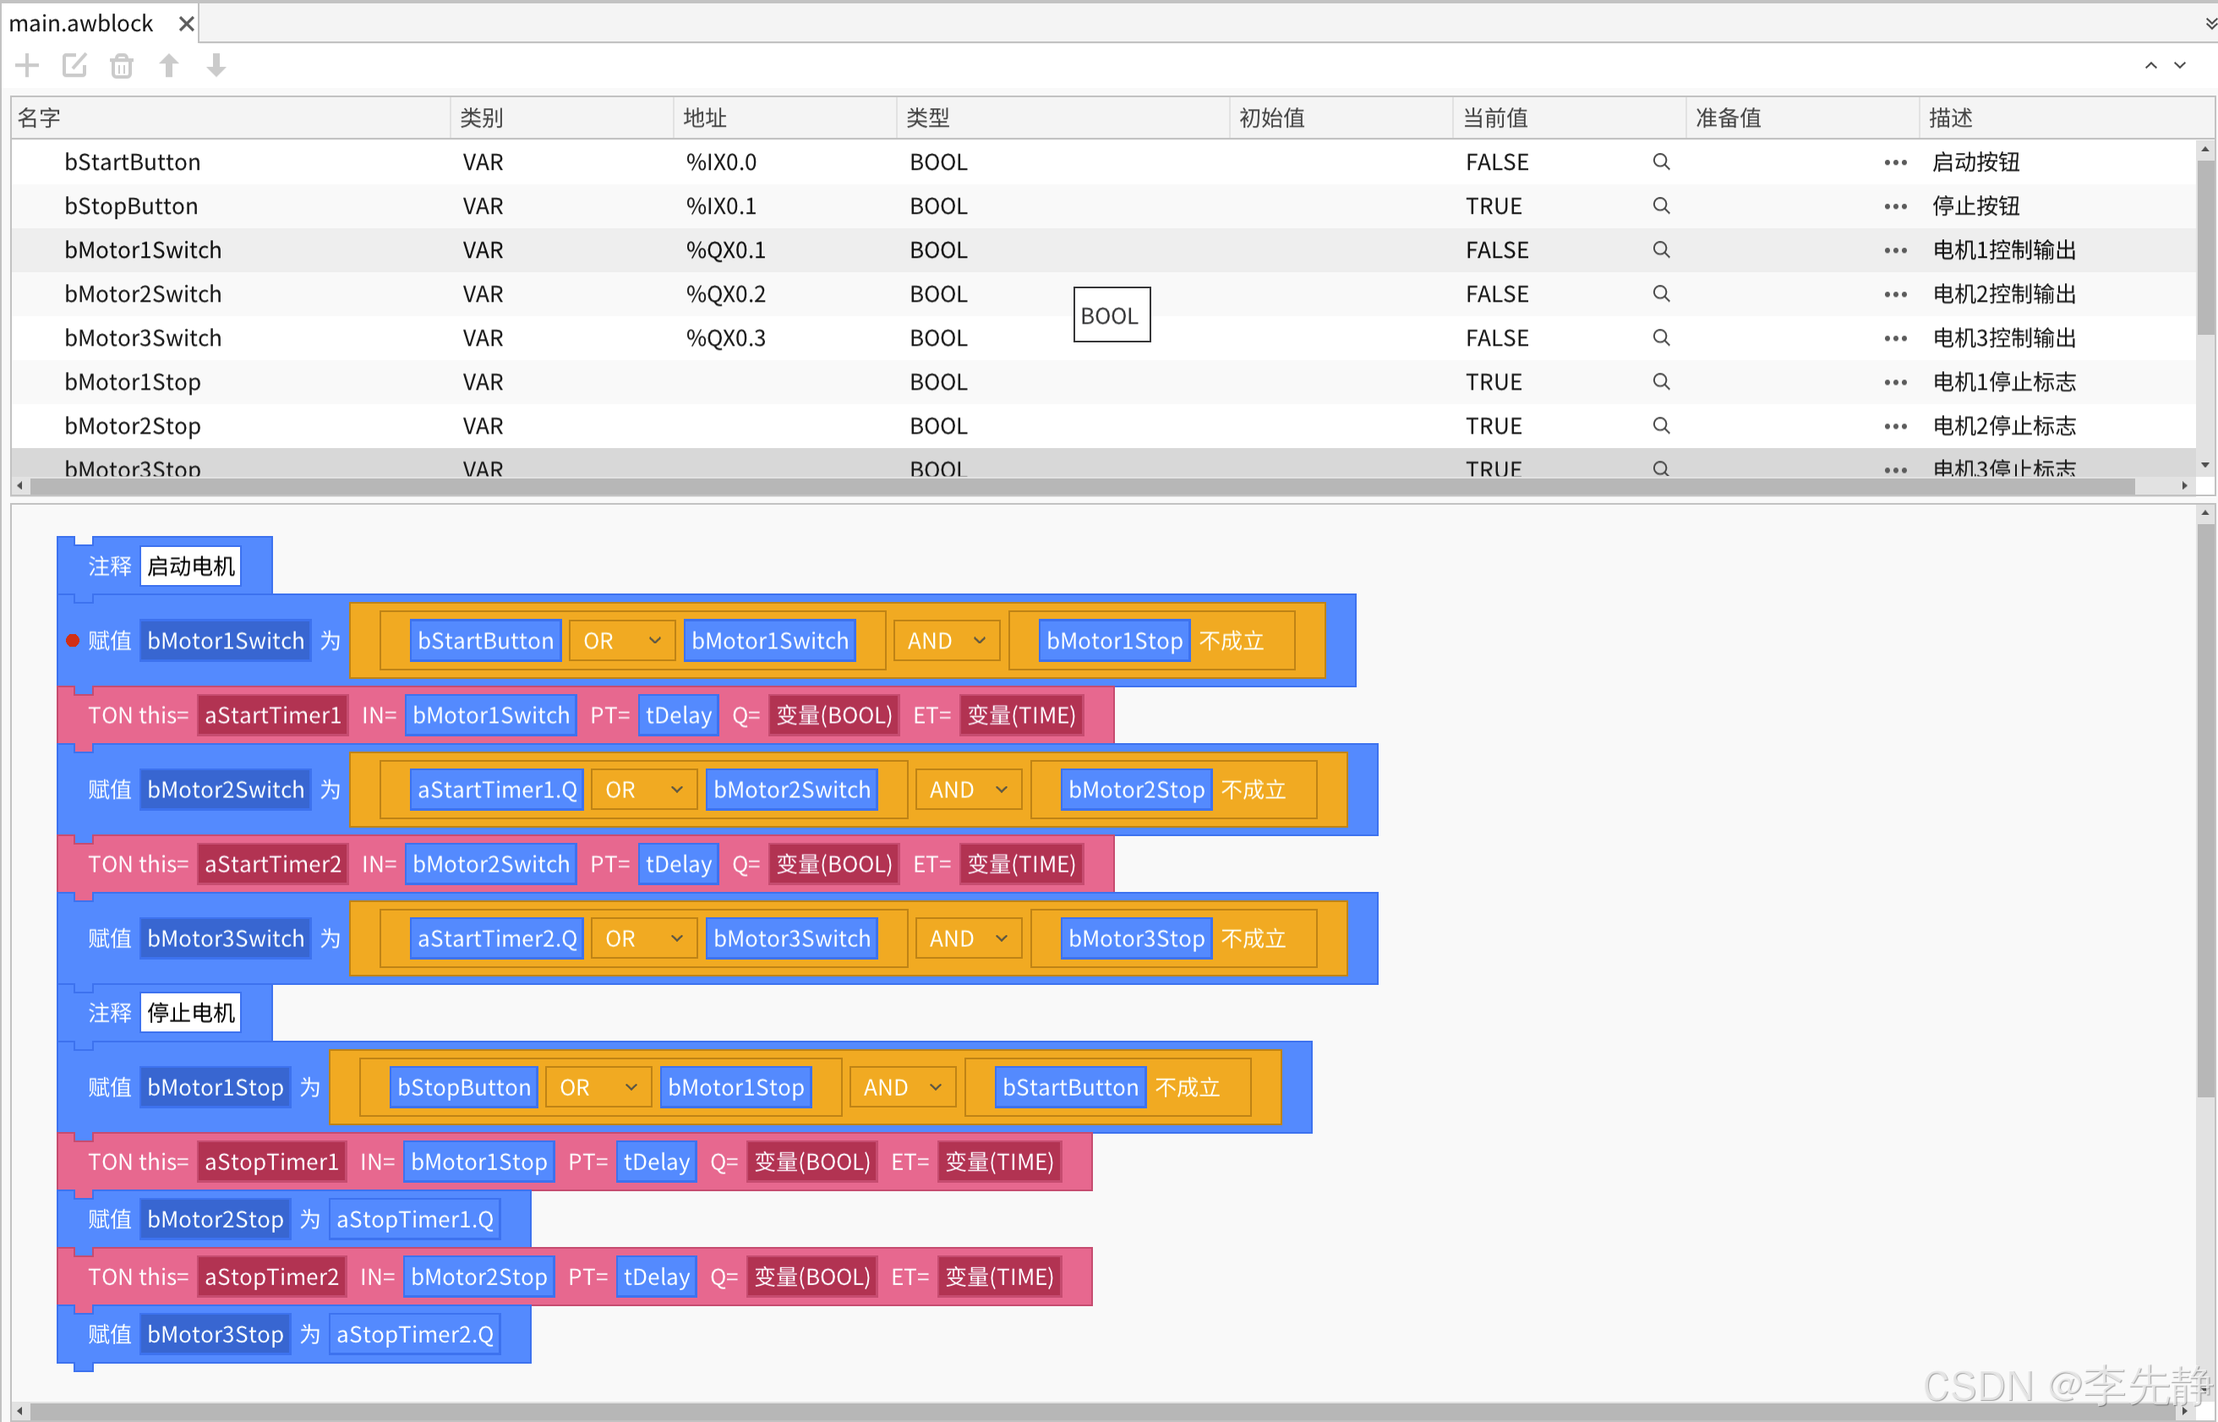Click the 启动电机 comment text field
The width and height of the screenshot is (2218, 1422).
[191, 566]
